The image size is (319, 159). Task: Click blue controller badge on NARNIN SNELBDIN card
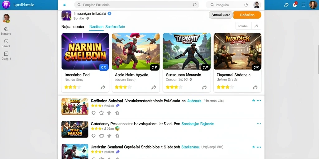104,67
